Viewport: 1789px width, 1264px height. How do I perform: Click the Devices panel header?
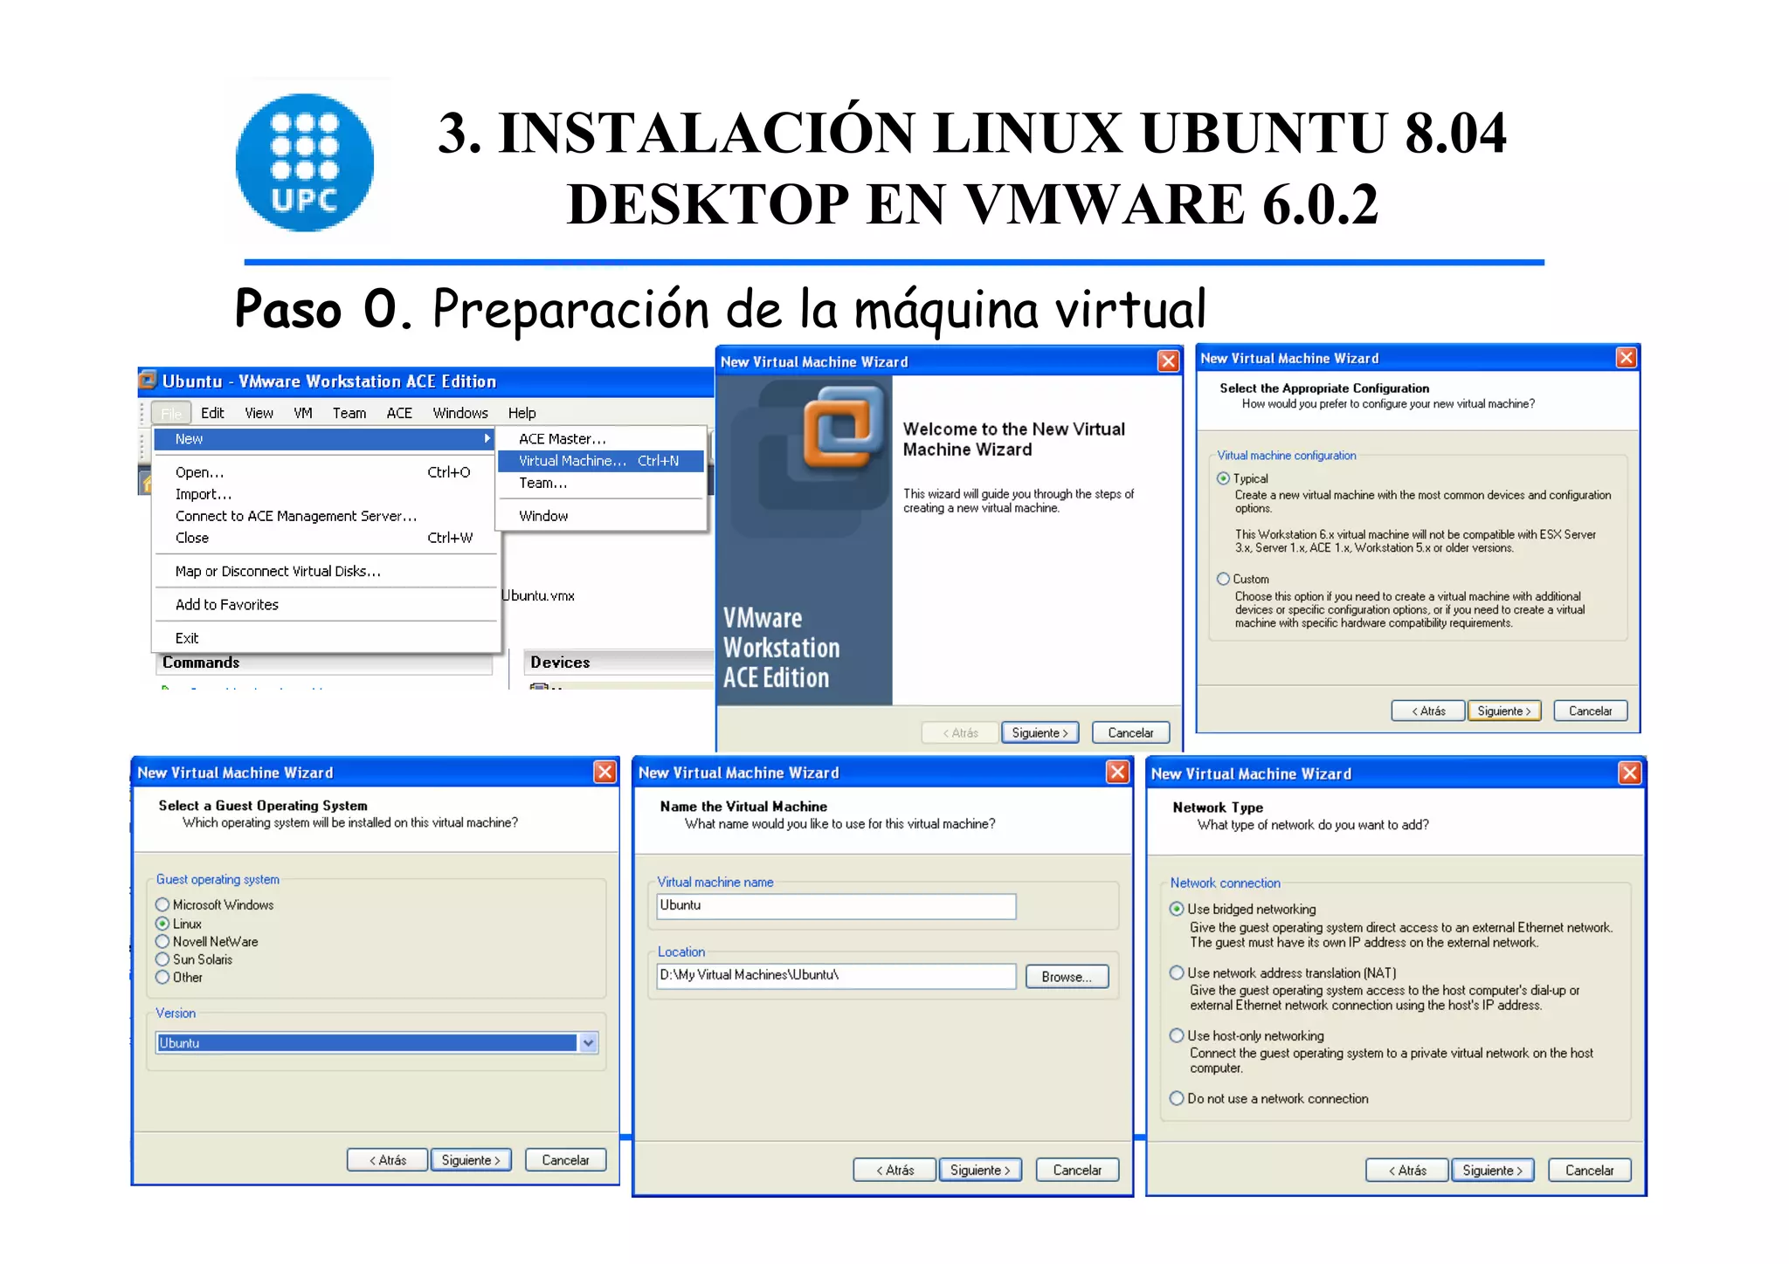pyautogui.click(x=618, y=663)
